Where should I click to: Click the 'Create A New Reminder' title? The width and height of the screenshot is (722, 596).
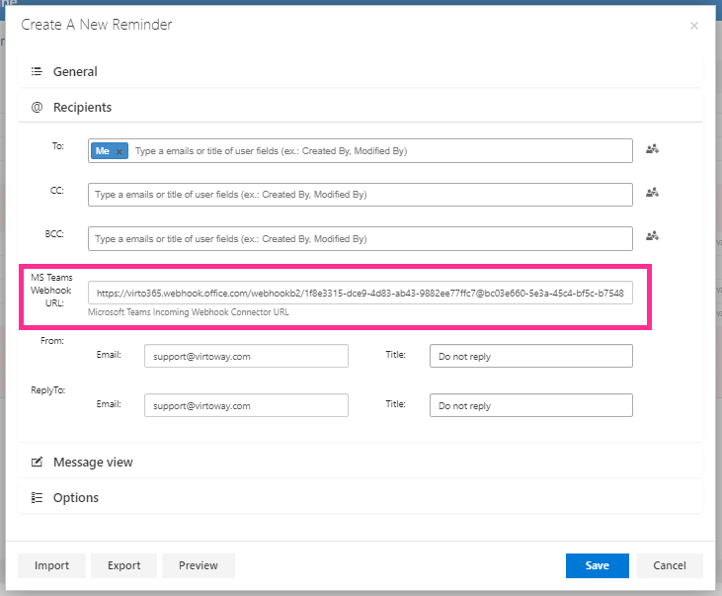(x=96, y=25)
